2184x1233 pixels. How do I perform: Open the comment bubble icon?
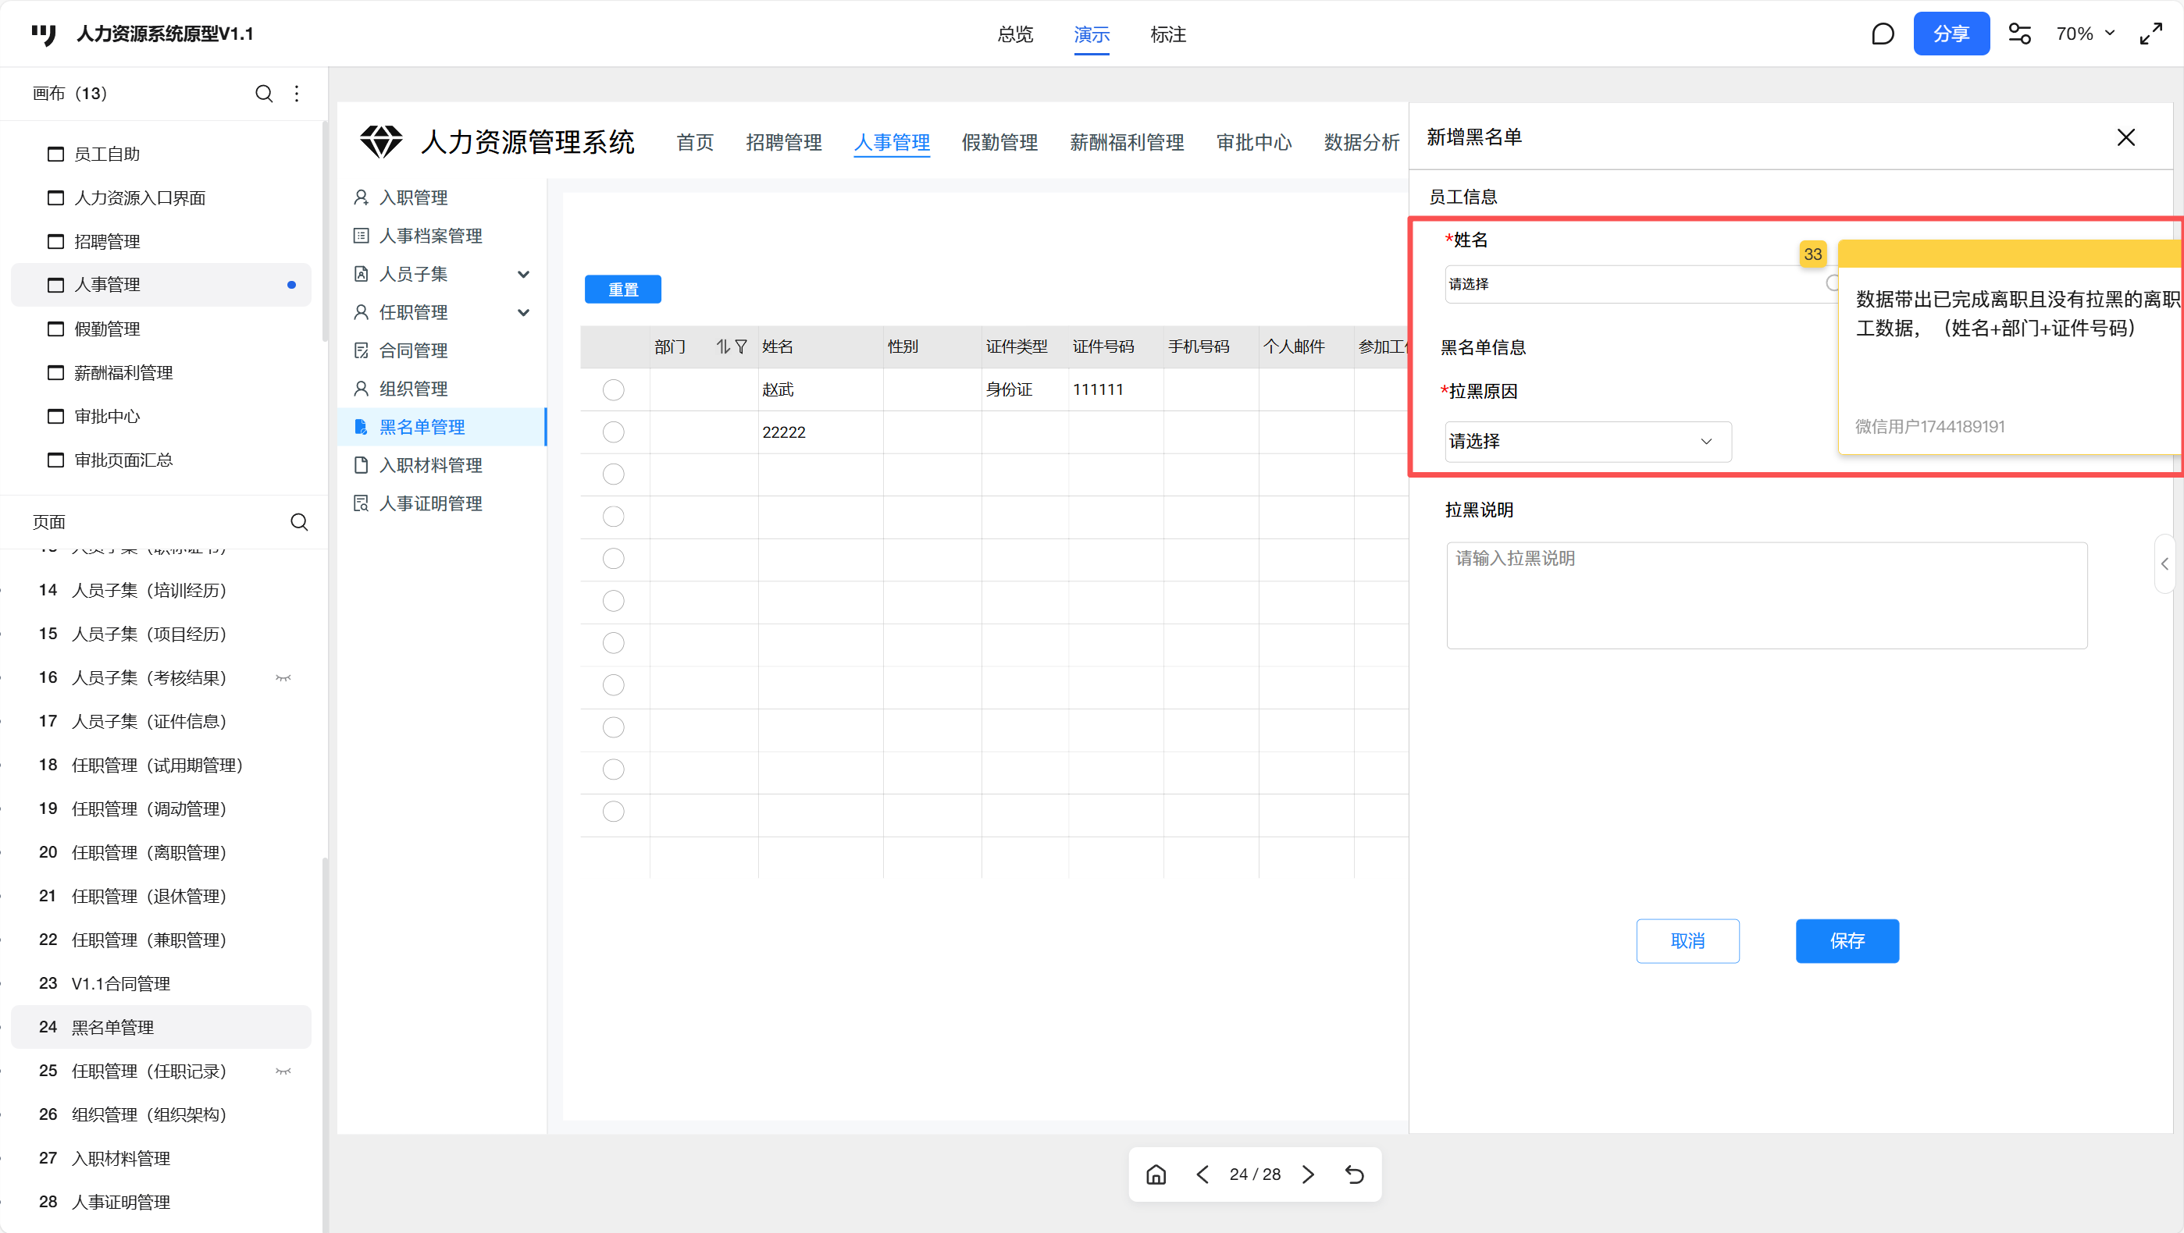[1882, 34]
